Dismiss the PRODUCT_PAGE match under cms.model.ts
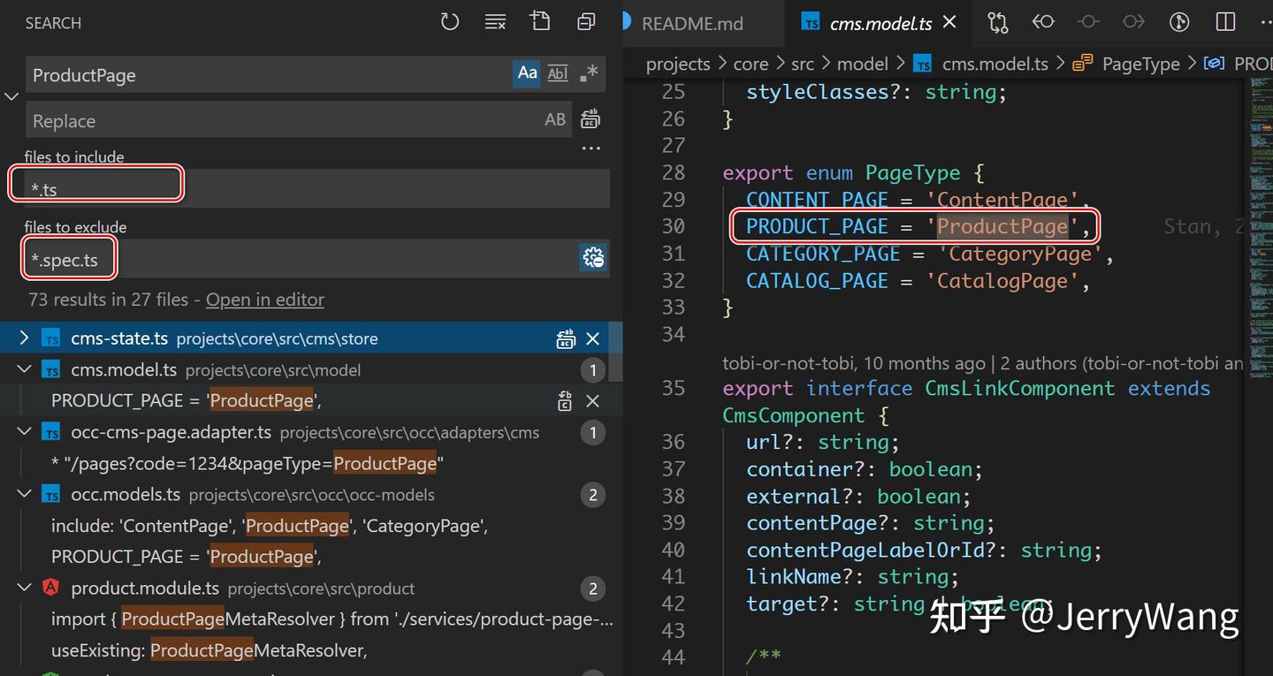1273x676 pixels. (x=593, y=401)
